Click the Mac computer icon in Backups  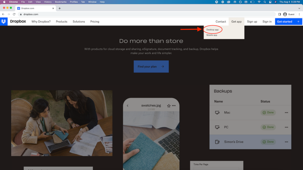(x=217, y=112)
